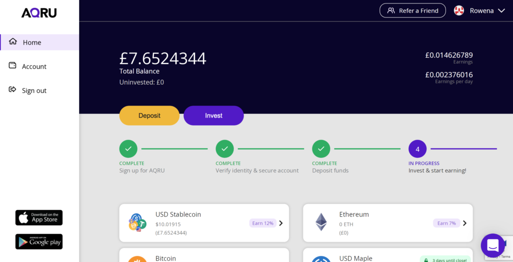Open the Bitcoin card

coord(204,255)
